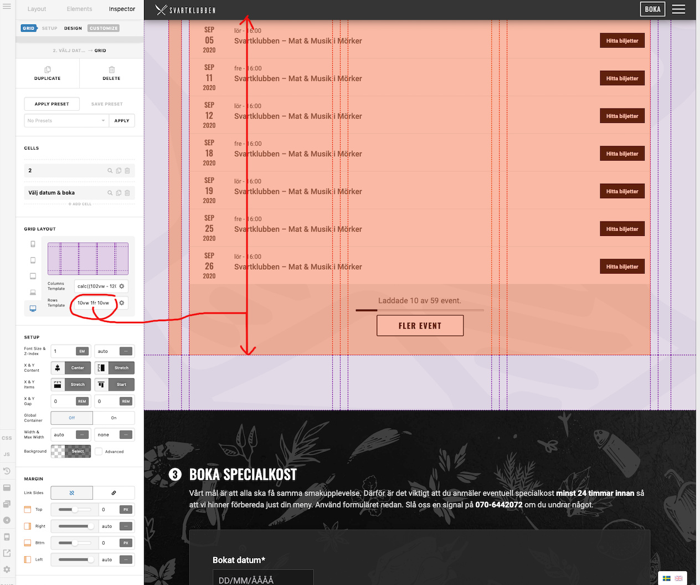Switch to the Elements tab
This screenshot has height=585, width=700.
(79, 9)
